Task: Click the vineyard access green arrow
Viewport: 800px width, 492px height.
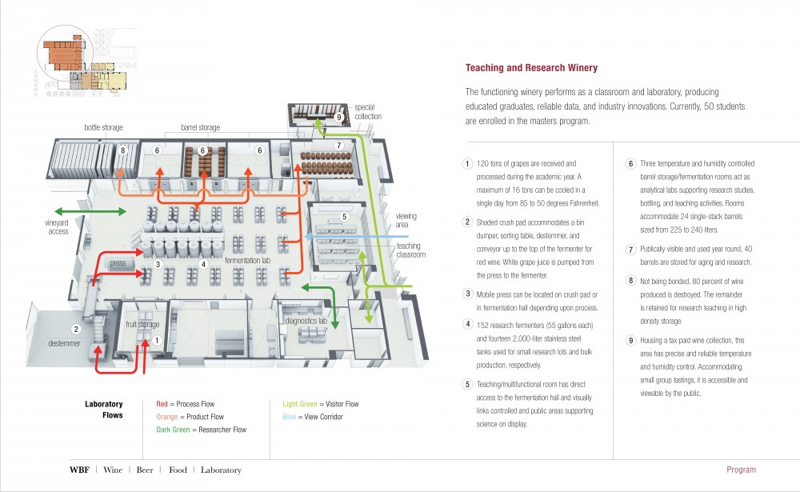Action: (90, 211)
